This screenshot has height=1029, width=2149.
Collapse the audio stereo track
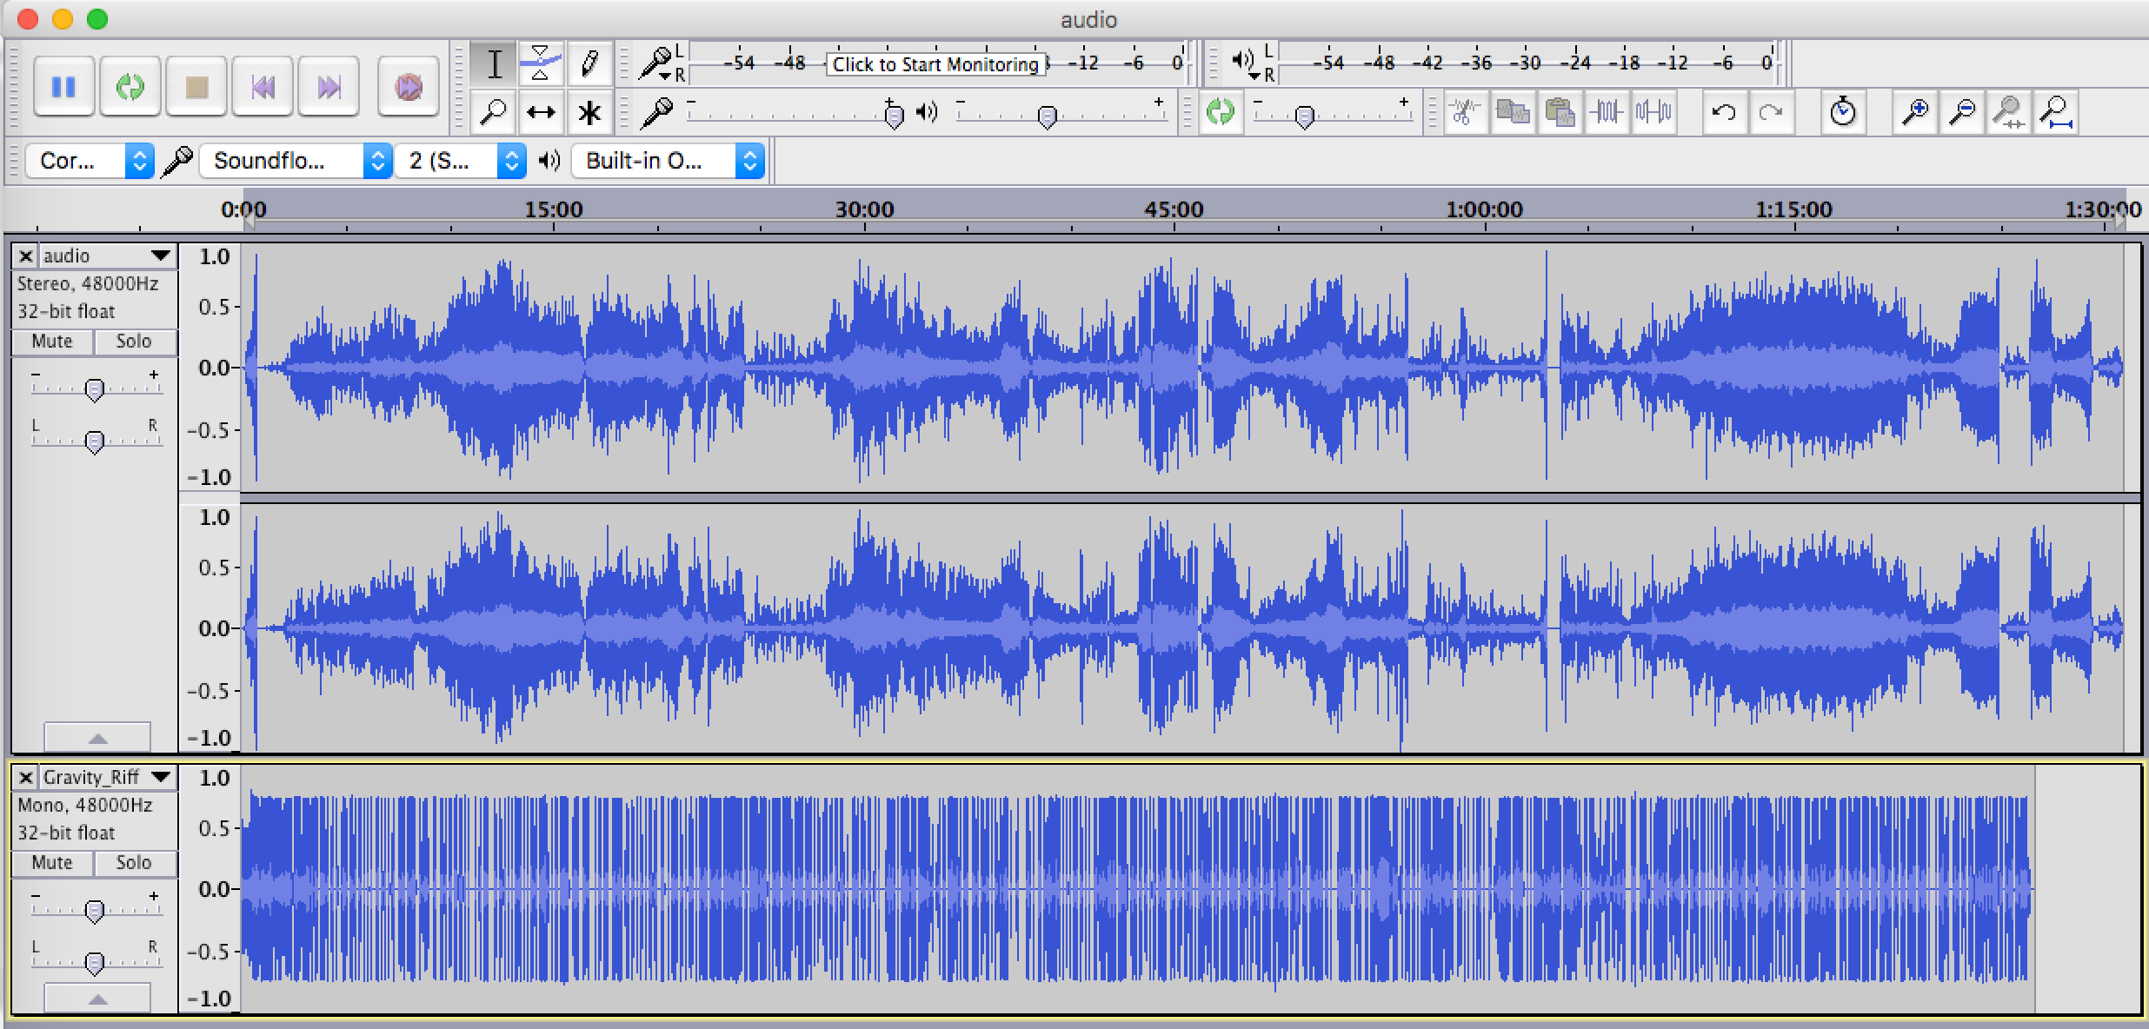click(x=97, y=738)
